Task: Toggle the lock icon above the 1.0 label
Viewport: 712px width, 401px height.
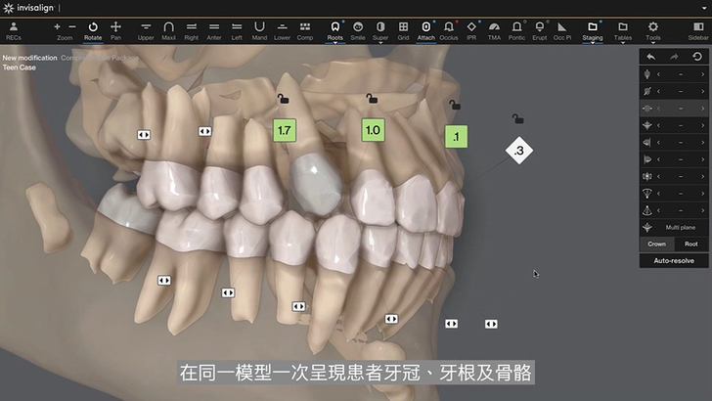Action: [x=372, y=98]
